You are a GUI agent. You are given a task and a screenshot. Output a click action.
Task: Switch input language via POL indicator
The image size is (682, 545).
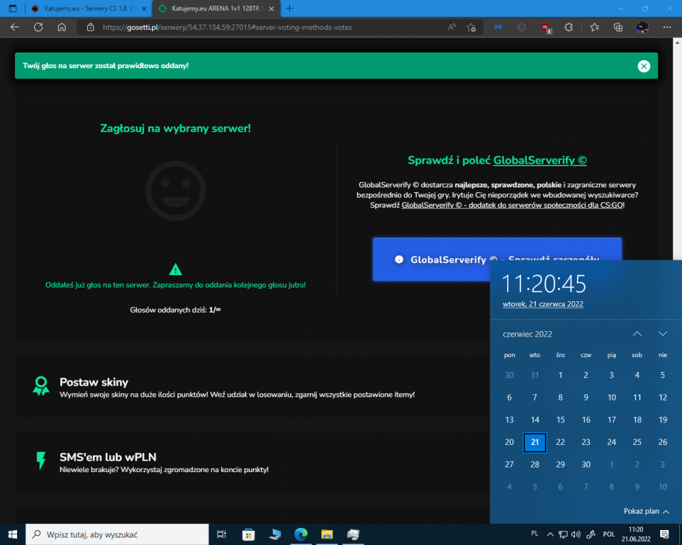(609, 534)
